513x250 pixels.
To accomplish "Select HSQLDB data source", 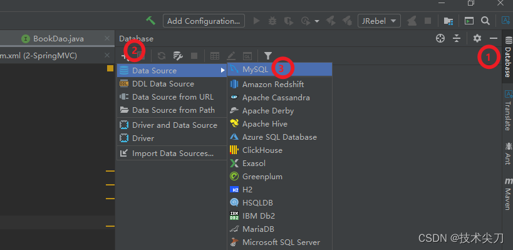I will 280,202.
